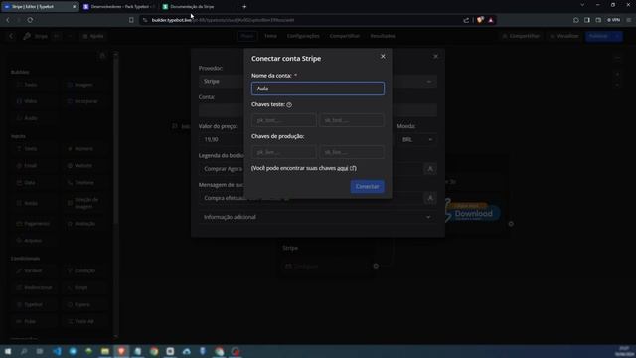Image resolution: width=636 pixels, height=358 pixels.
Task: Click the share page icon in address bar
Action: [x=466, y=20]
